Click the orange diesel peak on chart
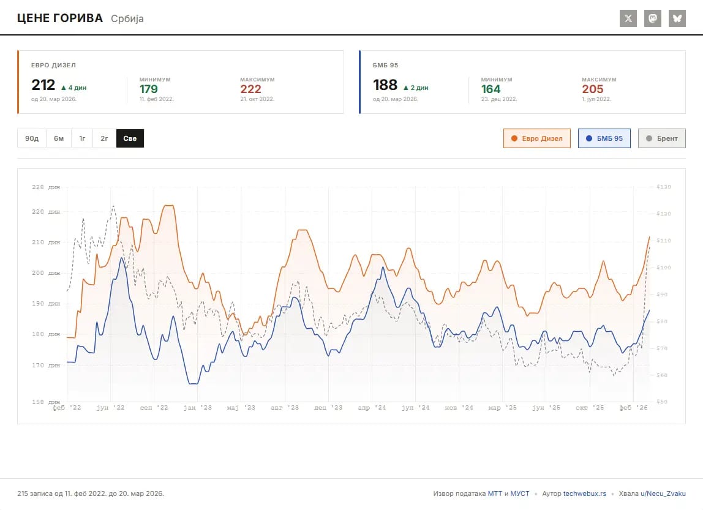703x510 pixels. pyautogui.click(x=169, y=206)
